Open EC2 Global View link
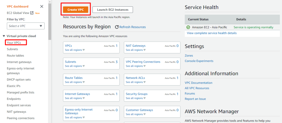The height and width of the screenshot is (123, 282). [18, 13]
